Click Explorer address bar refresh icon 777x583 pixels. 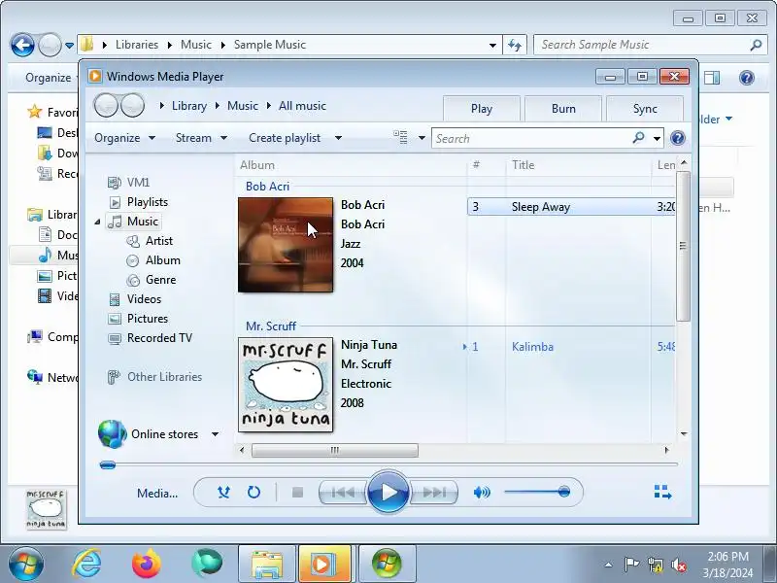[515, 45]
